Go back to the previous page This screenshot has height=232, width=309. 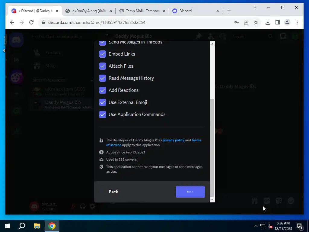pyautogui.click(x=12, y=22)
